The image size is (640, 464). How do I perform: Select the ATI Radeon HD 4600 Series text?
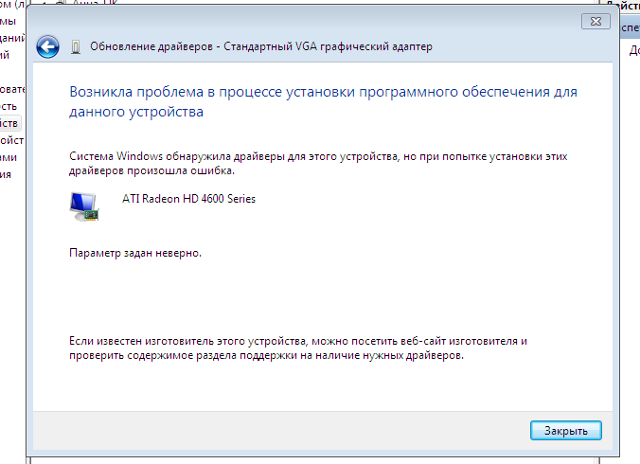(188, 199)
